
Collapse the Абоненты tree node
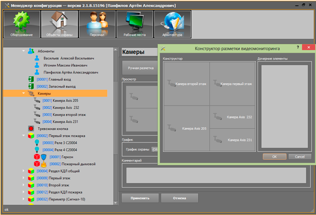tap(23, 50)
